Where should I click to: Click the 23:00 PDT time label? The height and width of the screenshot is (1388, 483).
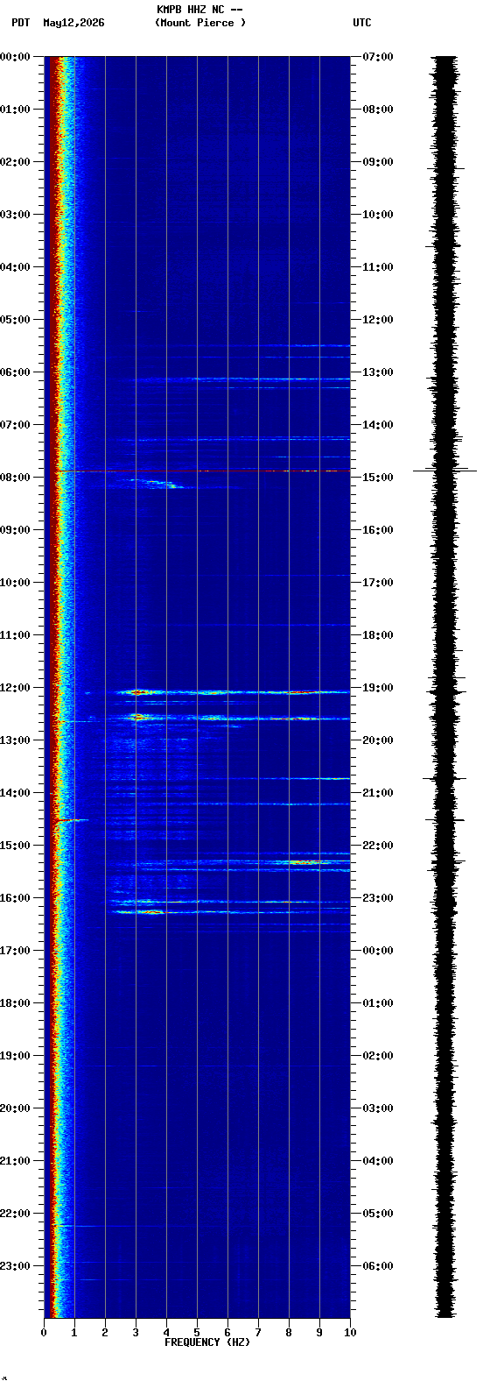pos(15,1266)
